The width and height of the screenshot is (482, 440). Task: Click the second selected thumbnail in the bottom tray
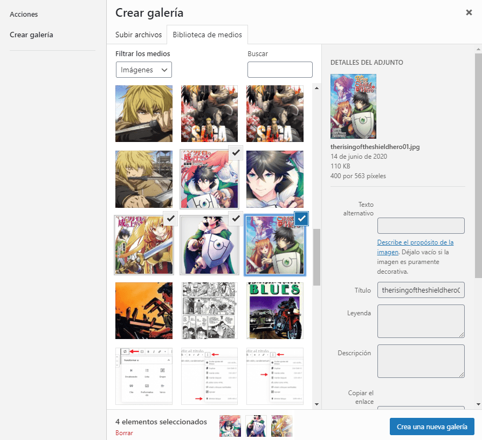(256, 426)
